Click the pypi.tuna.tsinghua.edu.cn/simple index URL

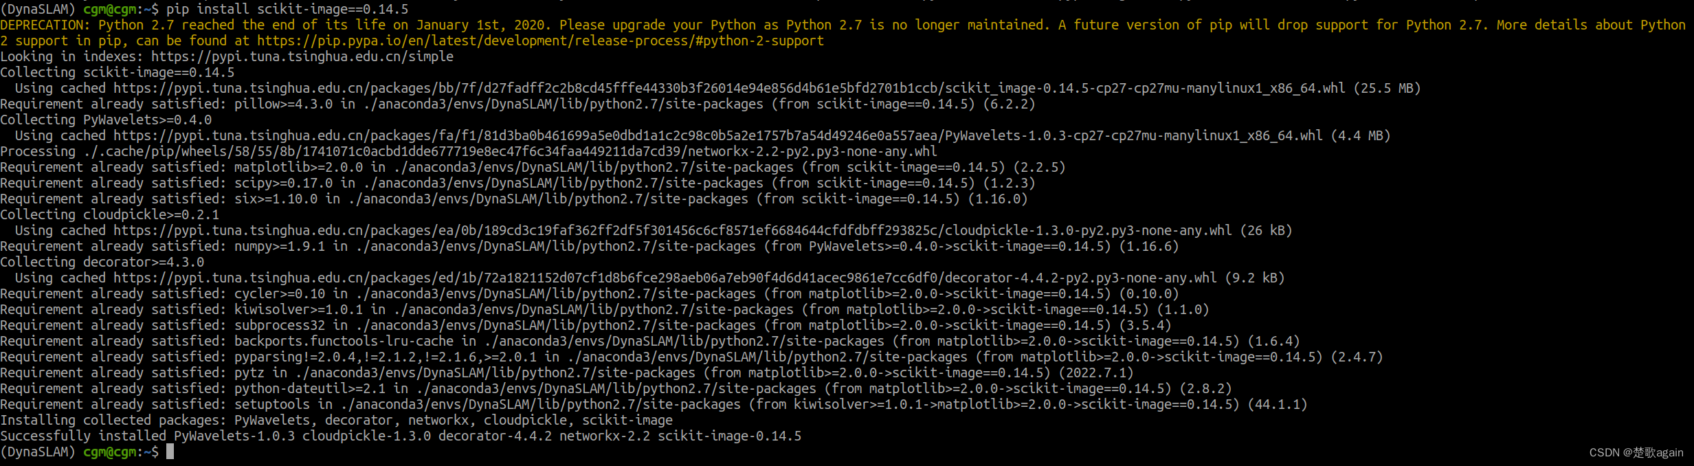point(302,56)
